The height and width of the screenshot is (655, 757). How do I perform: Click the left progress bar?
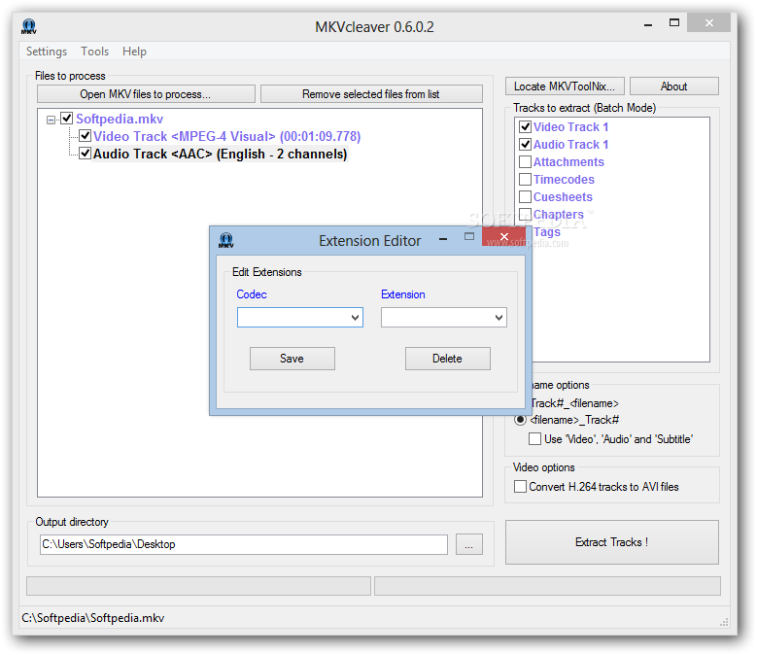pyautogui.click(x=198, y=586)
